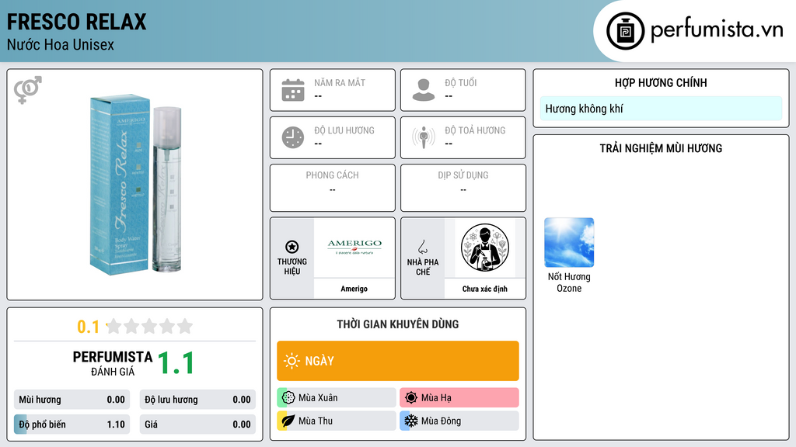Image resolution: width=796 pixels, height=447 pixels.
Task: Click the PERFUMISTA ĐÁNH GIÁ heading
Action: [x=113, y=363]
